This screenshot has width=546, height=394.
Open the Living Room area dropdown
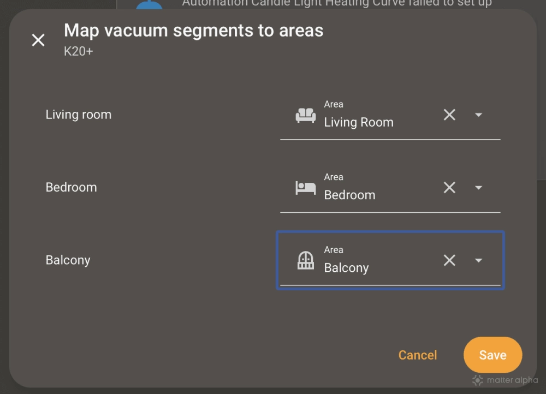[x=478, y=115]
